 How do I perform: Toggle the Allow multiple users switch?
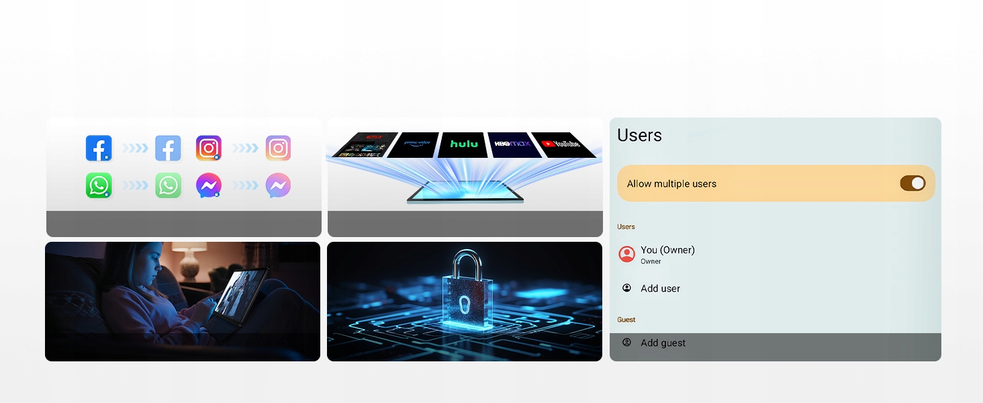click(912, 183)
